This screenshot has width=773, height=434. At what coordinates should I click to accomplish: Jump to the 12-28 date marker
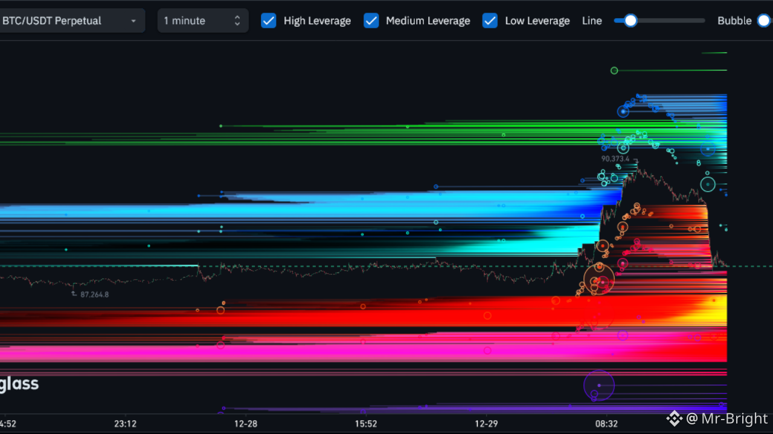click(x=246, y=424)
